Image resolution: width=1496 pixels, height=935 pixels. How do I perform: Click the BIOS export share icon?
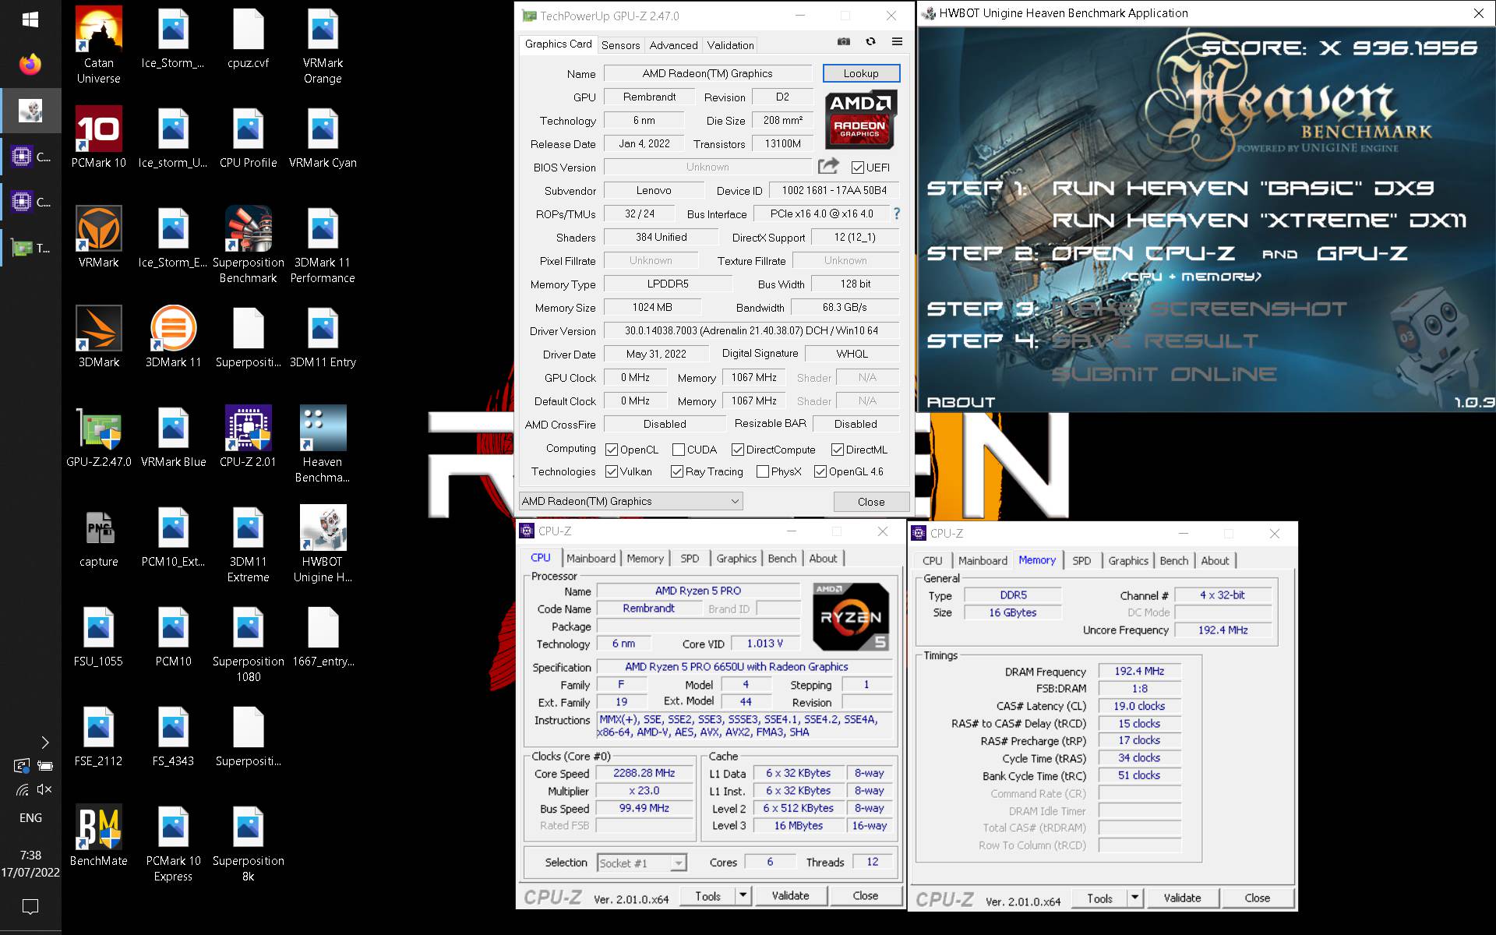click(829, 166)
